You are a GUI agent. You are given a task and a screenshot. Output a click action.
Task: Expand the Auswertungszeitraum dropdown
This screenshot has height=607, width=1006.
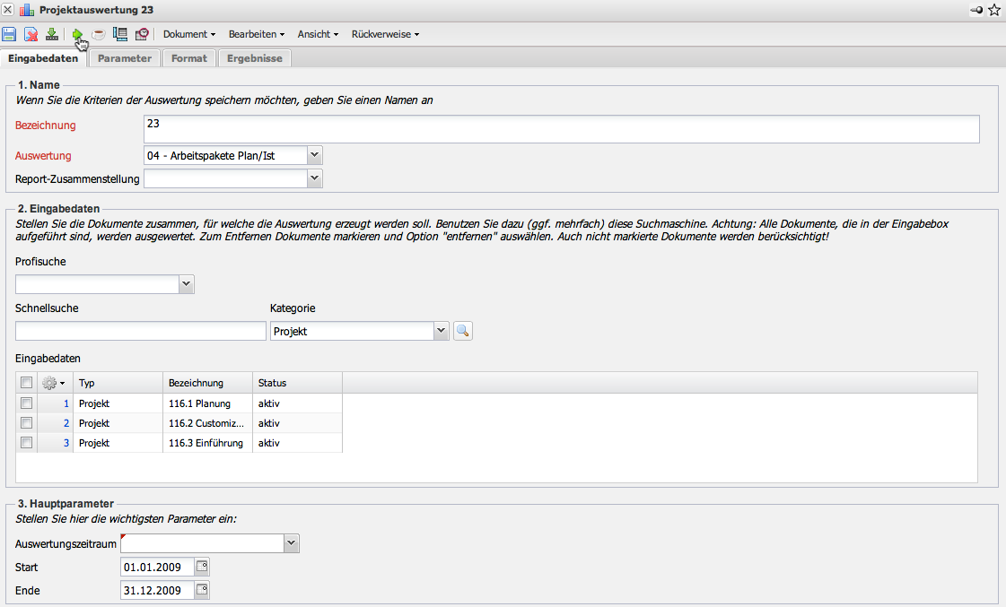click(291, 543)
